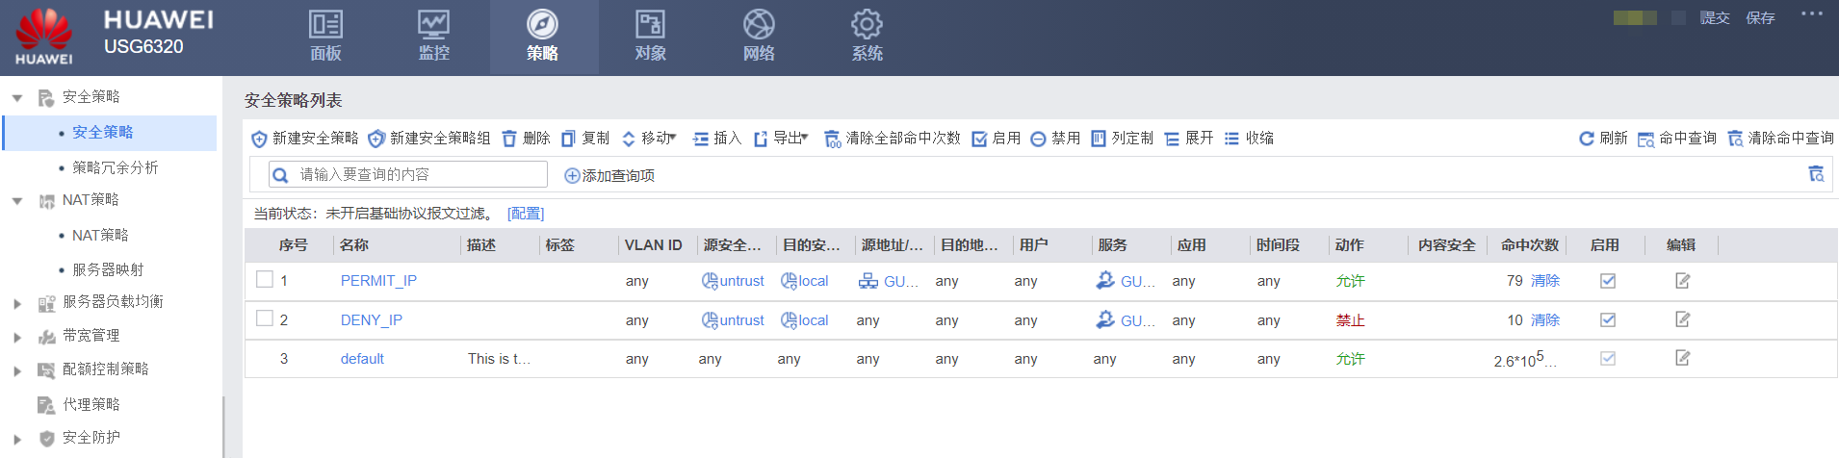Click the Huawei logo
This screenshot has width=1839, height=458.
click(44, 37)
